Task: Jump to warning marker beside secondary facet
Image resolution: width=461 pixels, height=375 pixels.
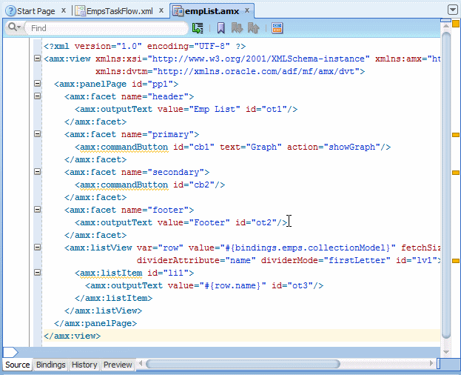Action: [x=456, y=173]
